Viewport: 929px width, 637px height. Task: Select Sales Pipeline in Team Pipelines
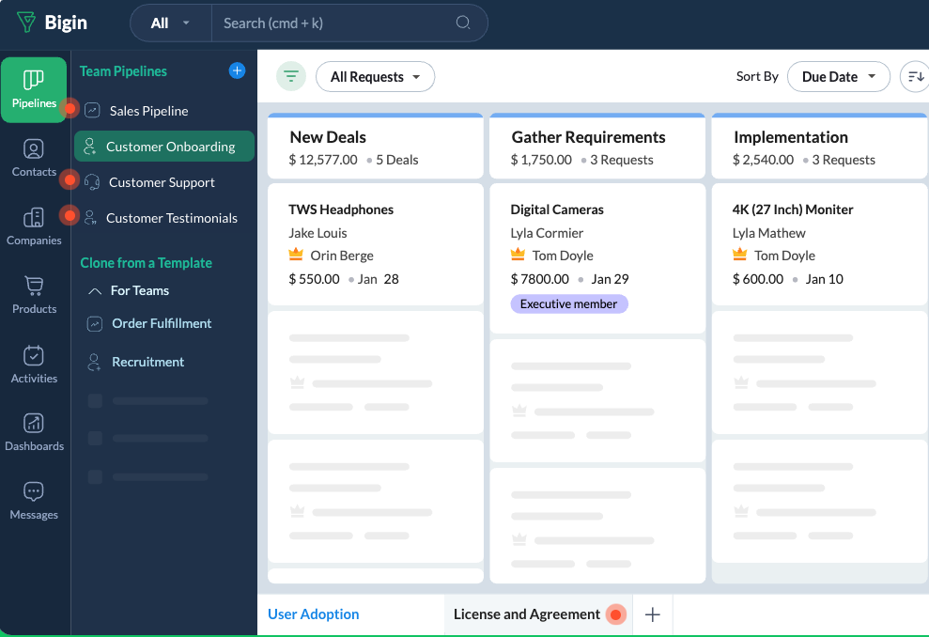point(148,111)
